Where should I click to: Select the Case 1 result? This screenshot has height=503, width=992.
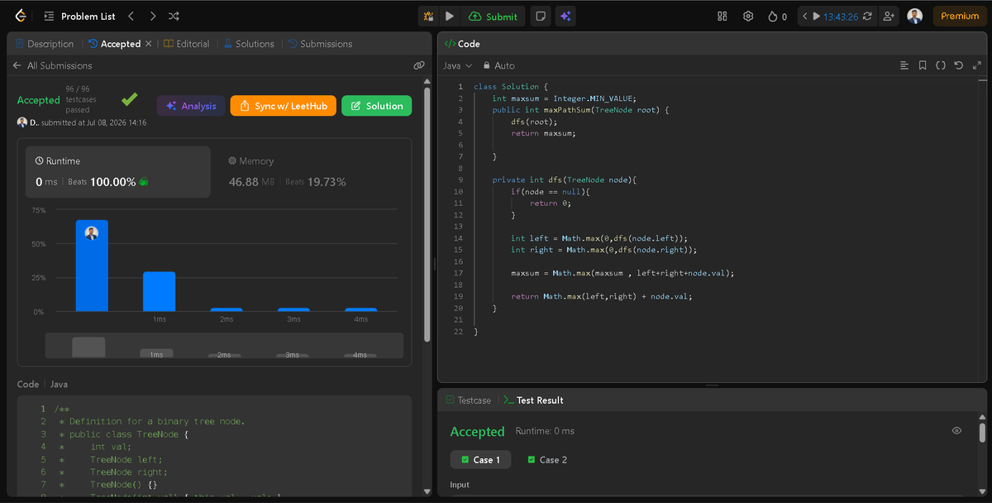pos(480,460)
